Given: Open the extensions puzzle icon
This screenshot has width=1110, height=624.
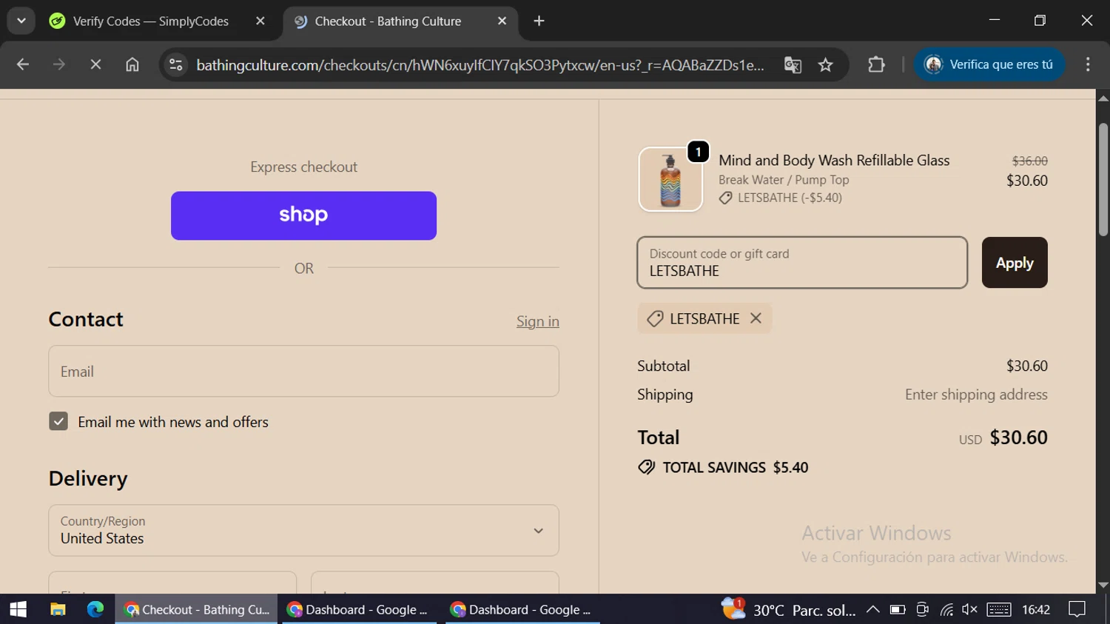Looking at the screenshot, I should 876,65.
